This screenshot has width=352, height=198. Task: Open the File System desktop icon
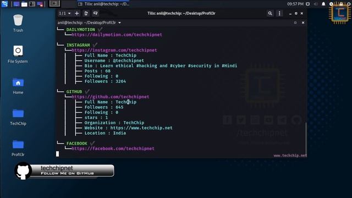point(18,54)
